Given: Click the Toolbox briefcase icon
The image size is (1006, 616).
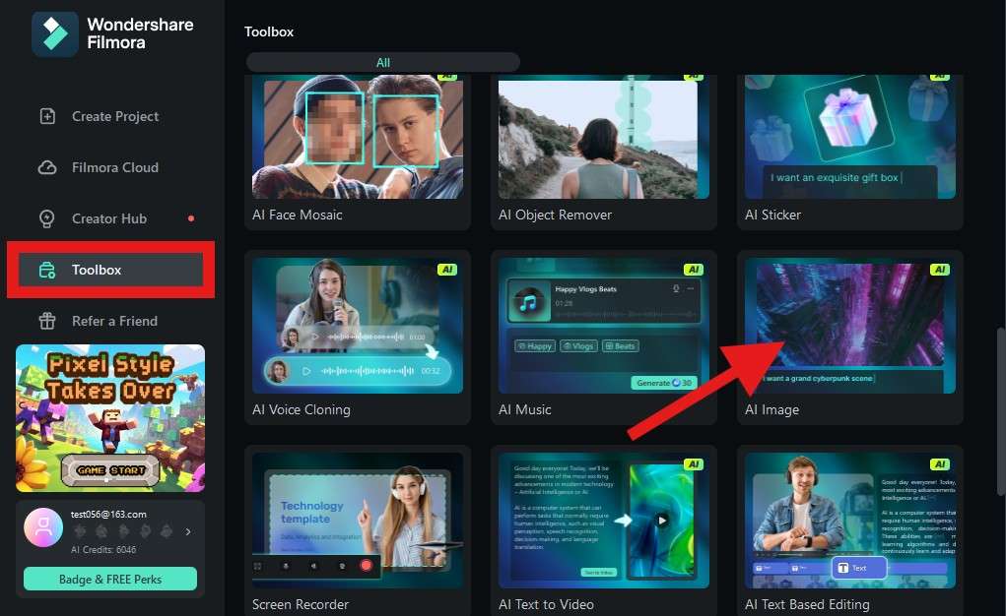Looking at the screenshot, I should point(47,270).
